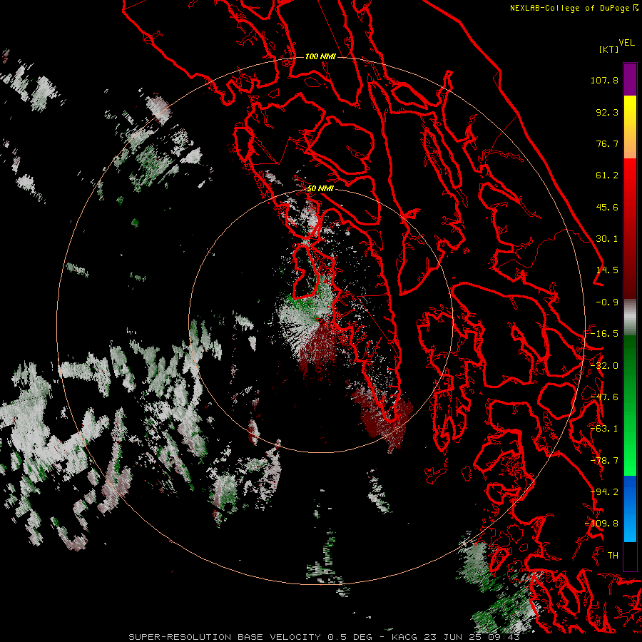Click the purple segment of the velocity color bar

point(630,79)
